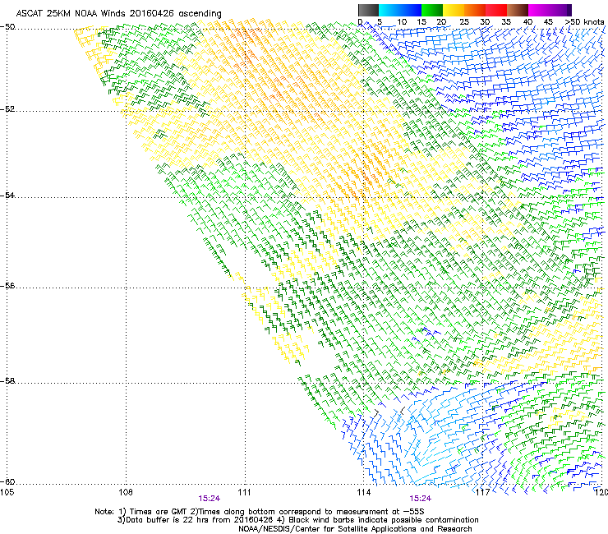Click the '114' longitude axis label

point(364,492)
